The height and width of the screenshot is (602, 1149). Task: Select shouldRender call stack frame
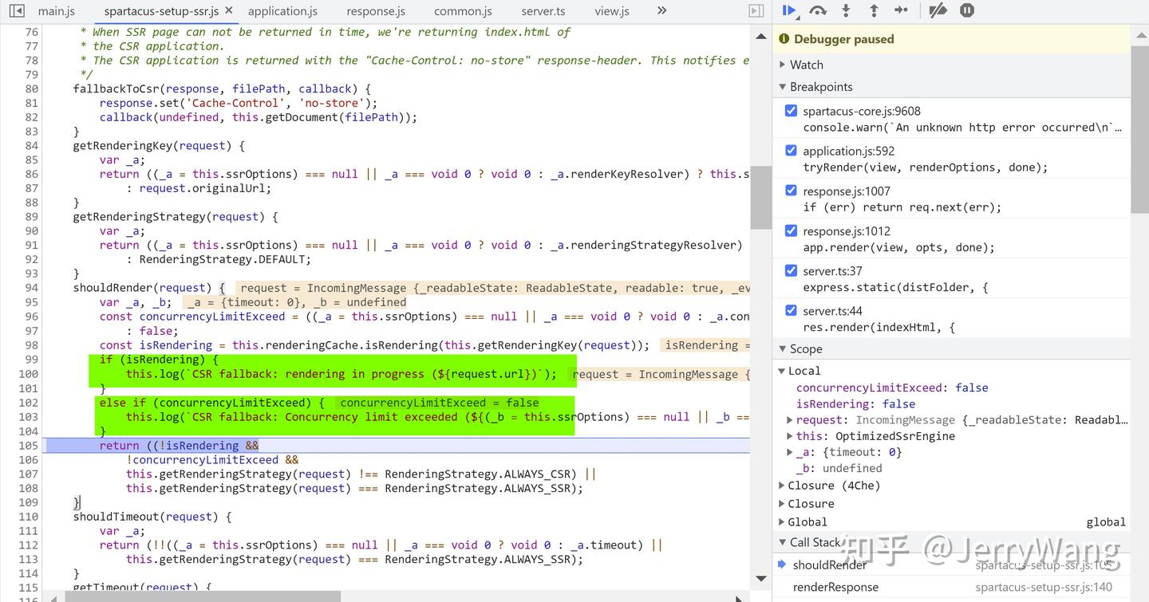[951, 565]
